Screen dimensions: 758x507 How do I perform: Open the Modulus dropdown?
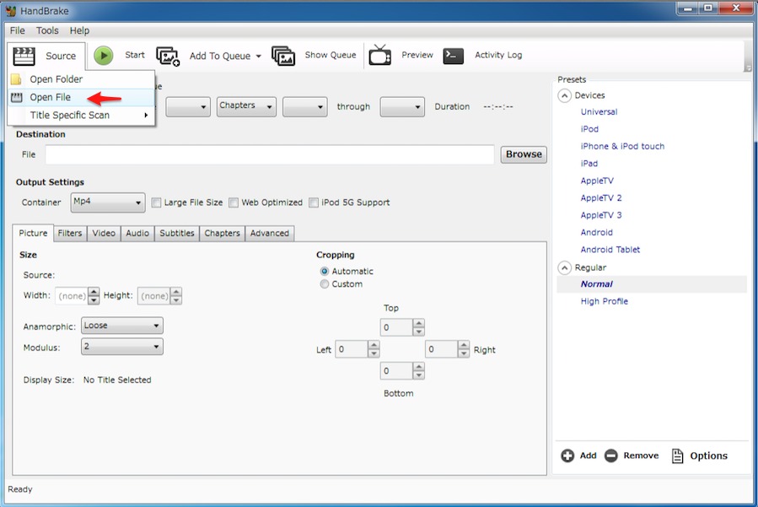(121, 347)
